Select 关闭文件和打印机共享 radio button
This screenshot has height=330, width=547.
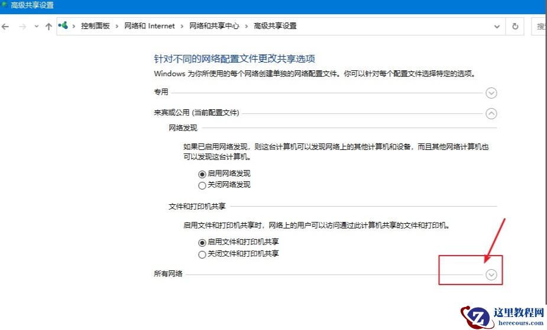pos(202,255)
